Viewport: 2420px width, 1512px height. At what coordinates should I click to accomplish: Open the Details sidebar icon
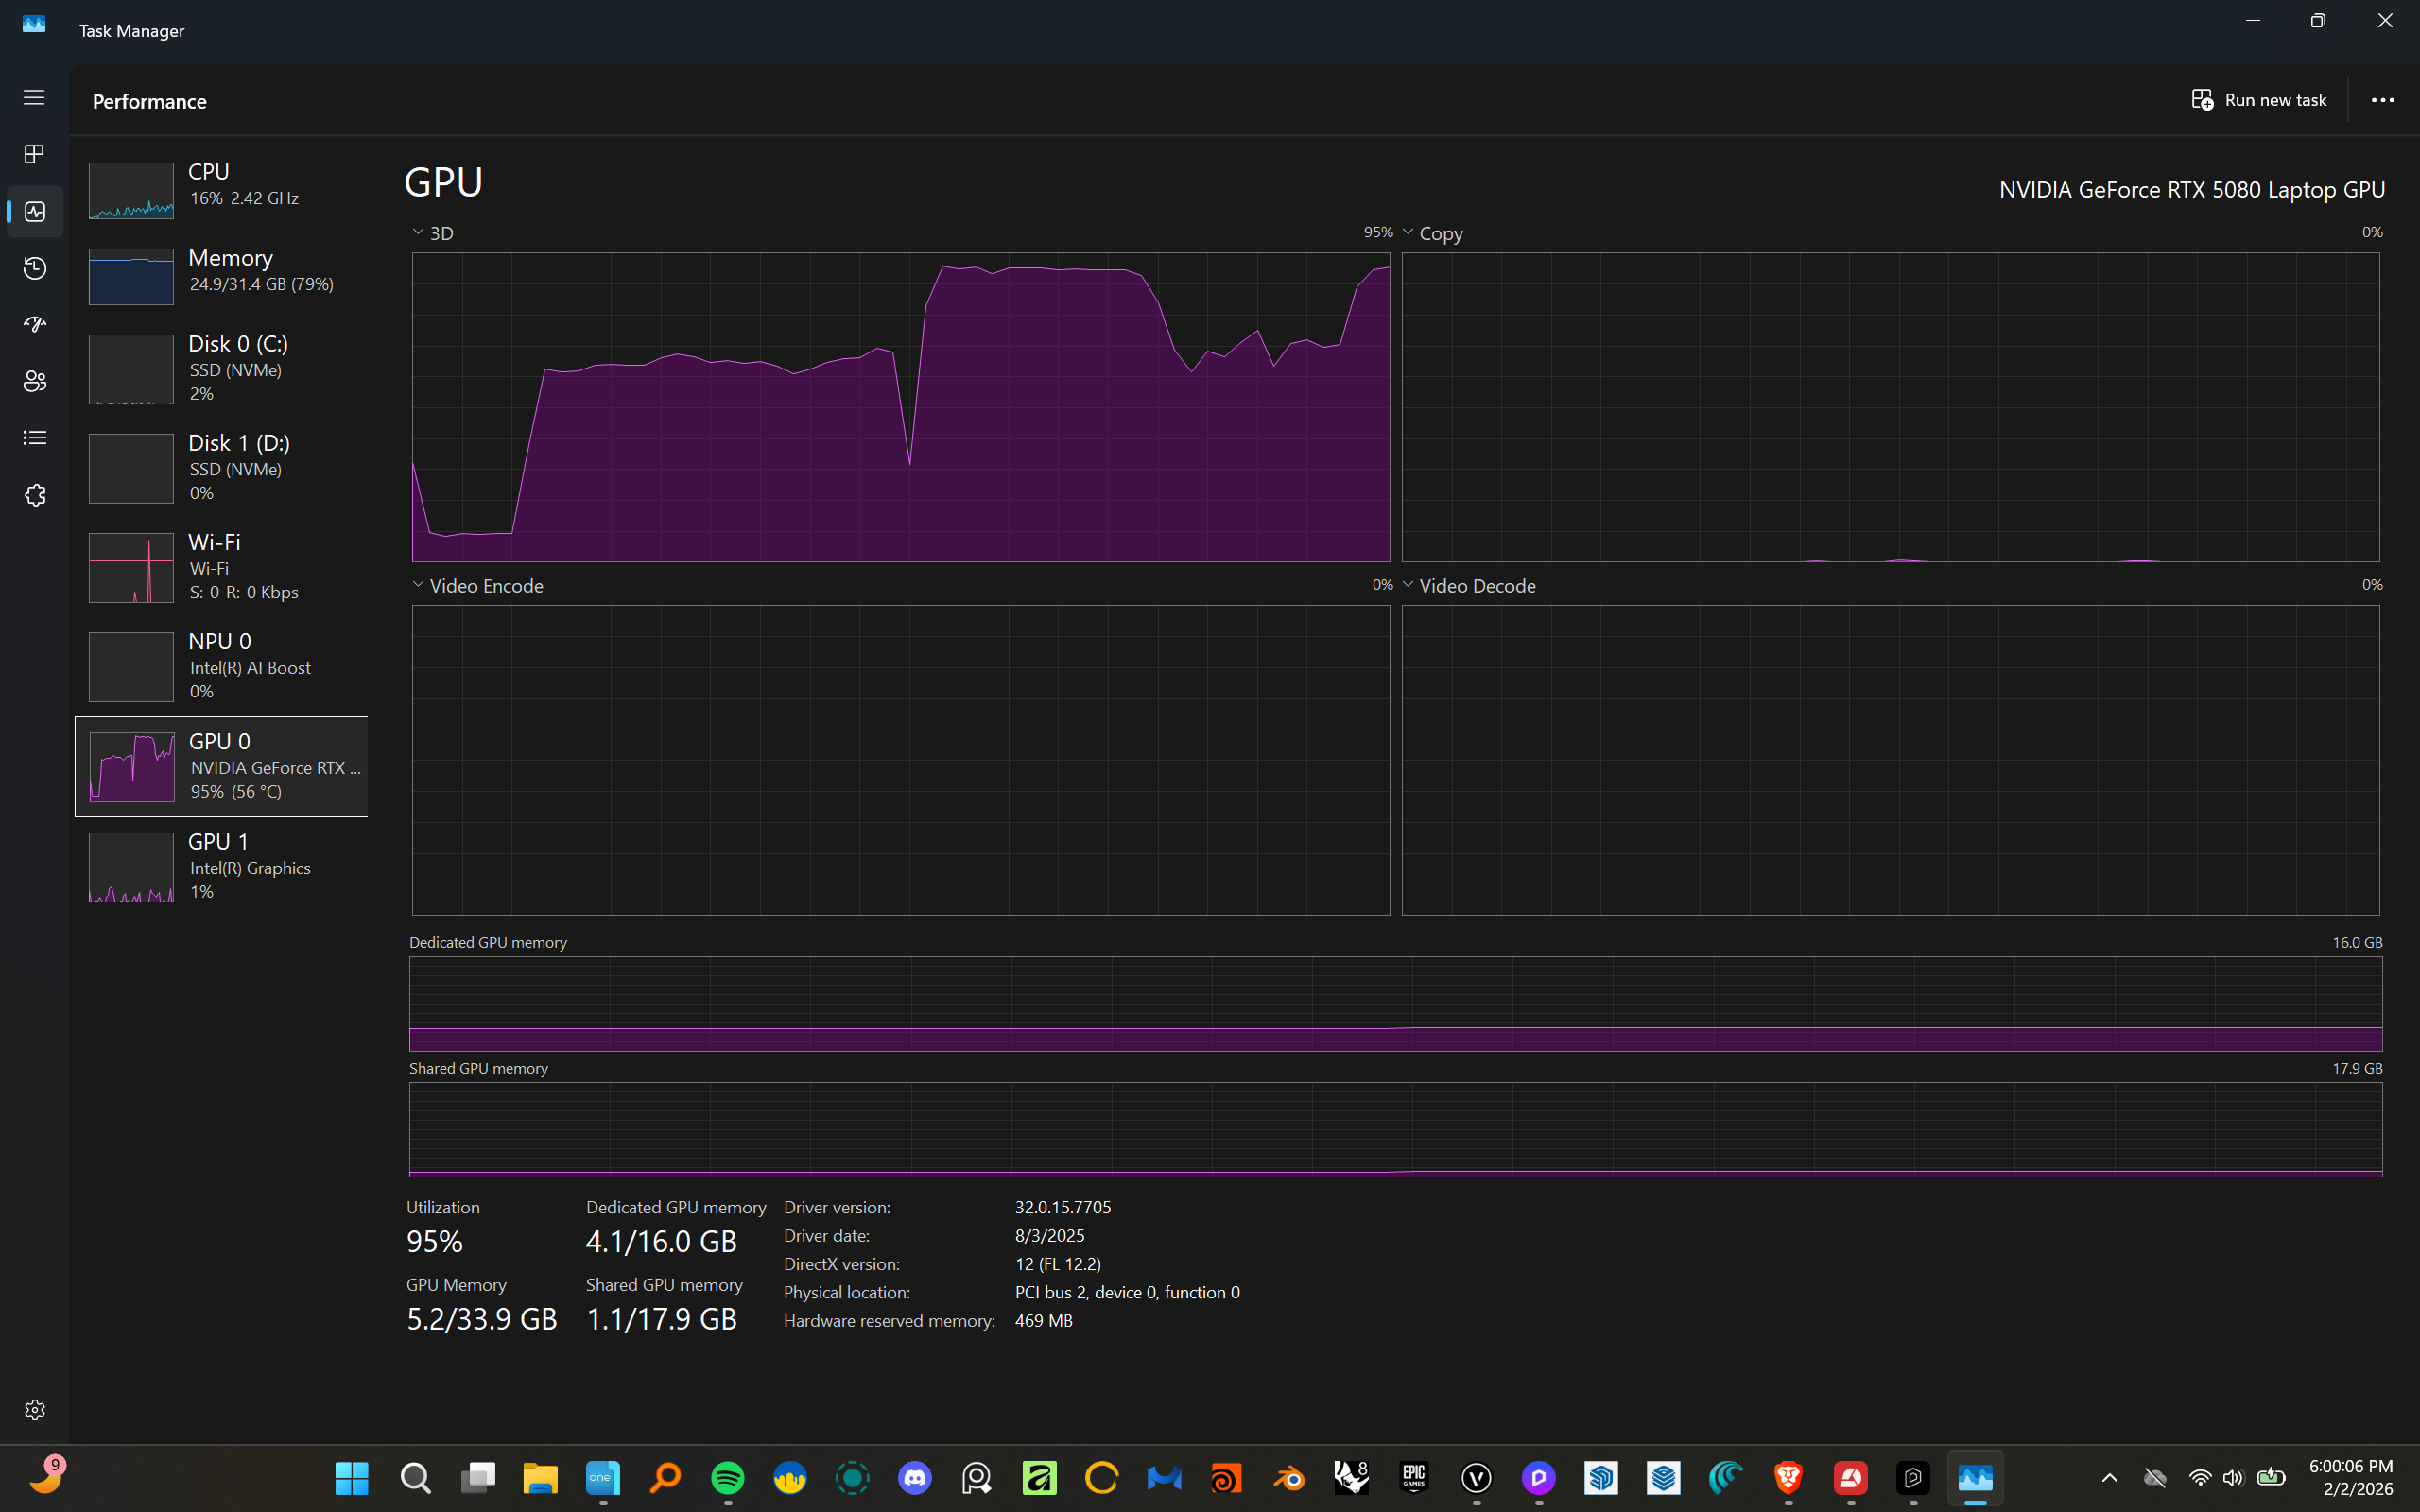tap(34, 438)
